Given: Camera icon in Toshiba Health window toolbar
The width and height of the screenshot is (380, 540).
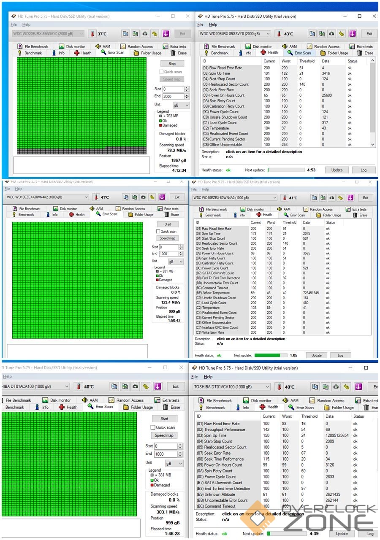Looking at the screenshot, I should (x=336, y=386).
